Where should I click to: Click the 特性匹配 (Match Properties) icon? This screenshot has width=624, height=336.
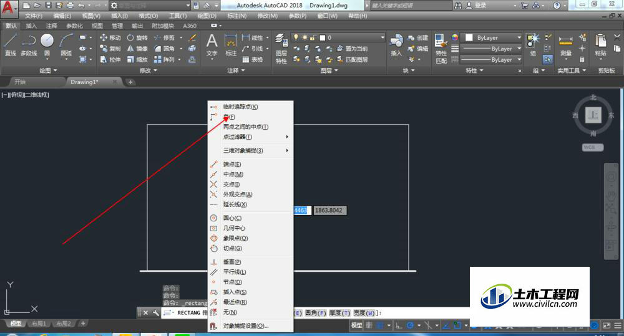(441, 49)
